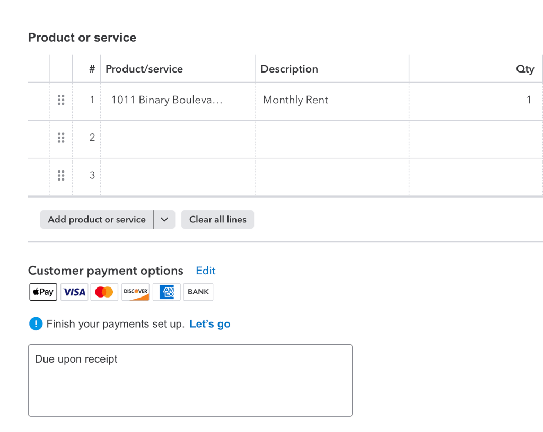
Task: Click the Visa card icon
Action: pyautogui.click(x=74, y=292)
